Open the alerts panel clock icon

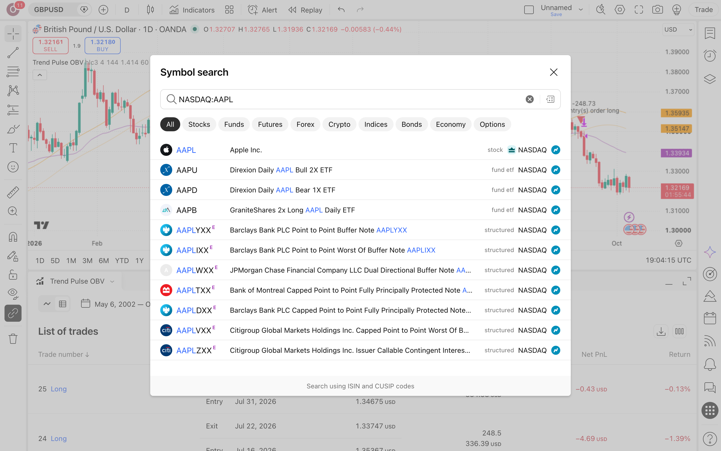(710, 55)
